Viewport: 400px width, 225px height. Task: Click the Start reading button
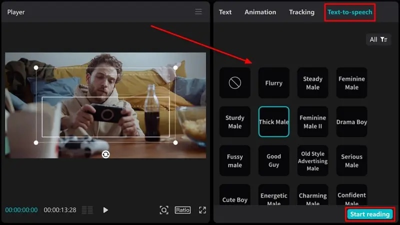369,214
